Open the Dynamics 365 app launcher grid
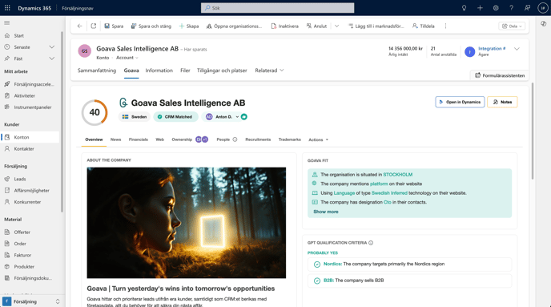This screenshot has width=551, height=307. tap(7, 8)
